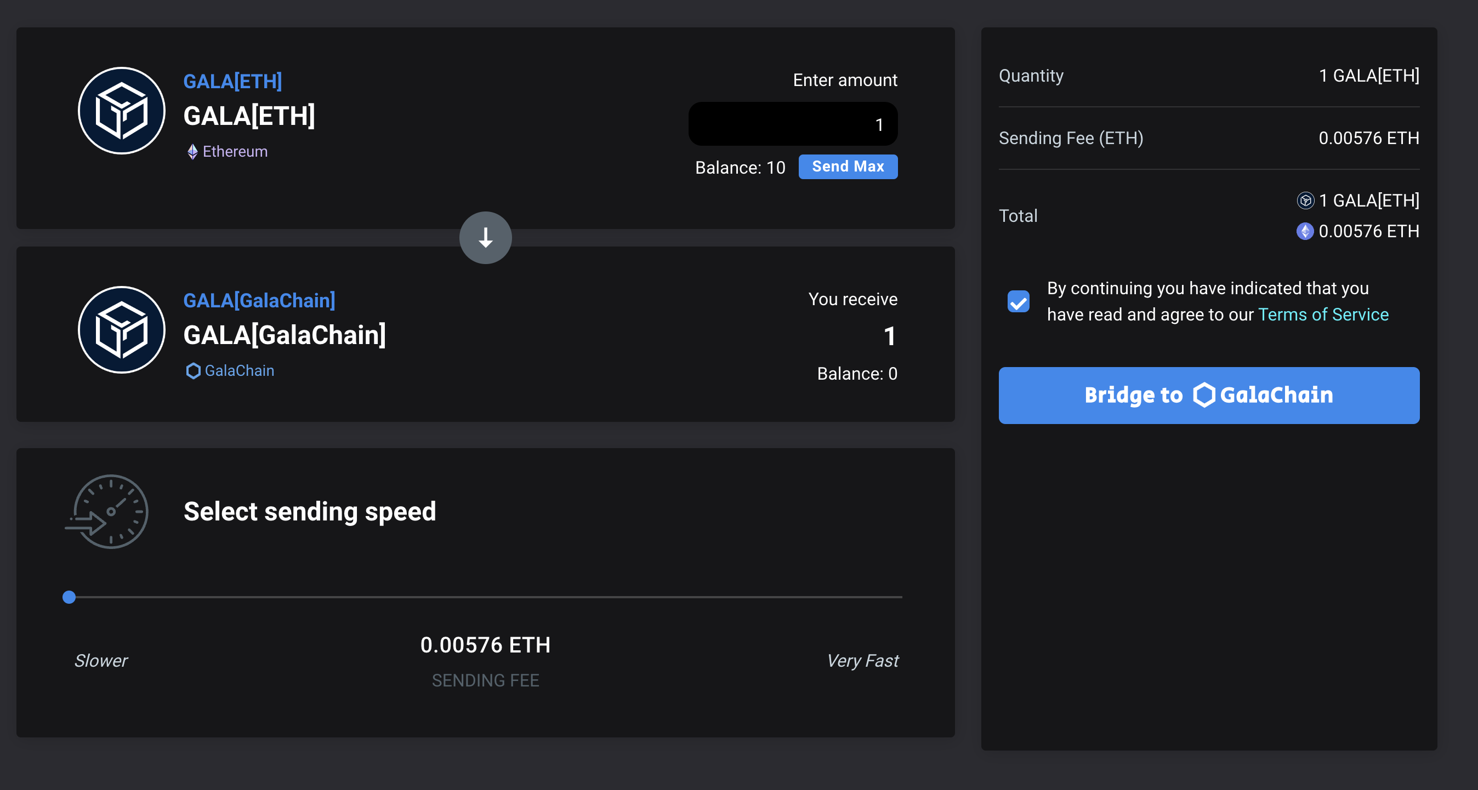Click the 'Enter amount' label
The width and height of the screenshot is (1478, 790).
[845, 81]
